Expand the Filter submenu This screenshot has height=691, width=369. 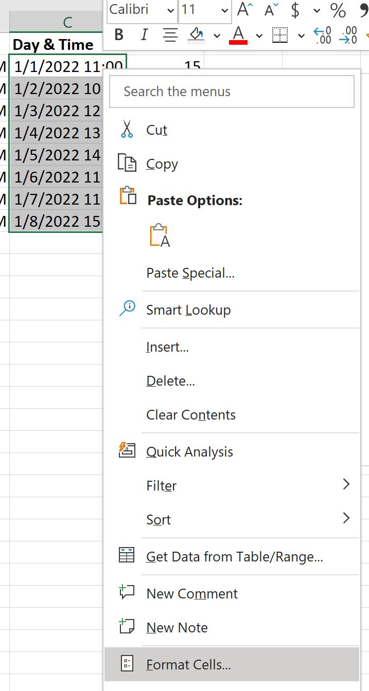[232, 486]
